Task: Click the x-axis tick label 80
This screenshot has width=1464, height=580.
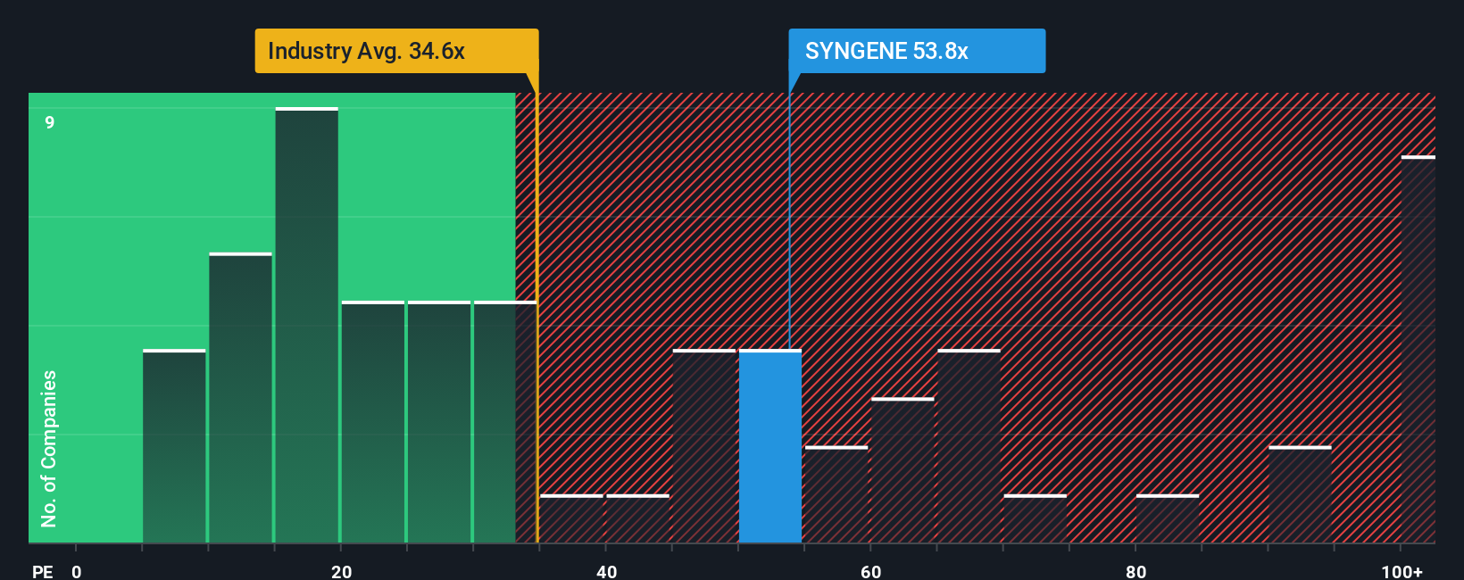Action: (x=1135, y=572)
